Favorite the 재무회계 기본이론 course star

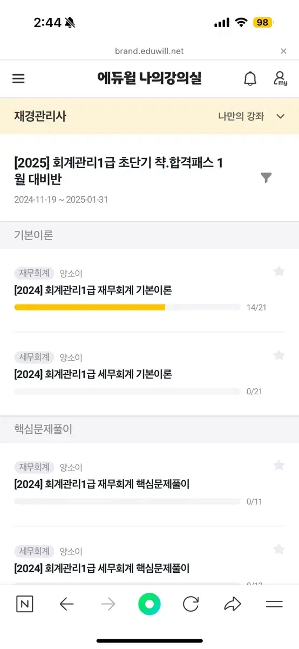(278, 271)
